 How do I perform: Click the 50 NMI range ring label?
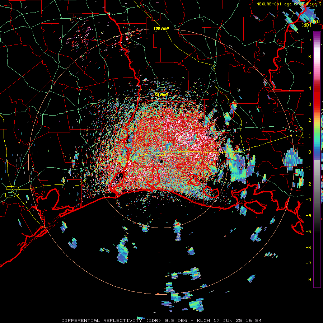(x=161, y=95)
